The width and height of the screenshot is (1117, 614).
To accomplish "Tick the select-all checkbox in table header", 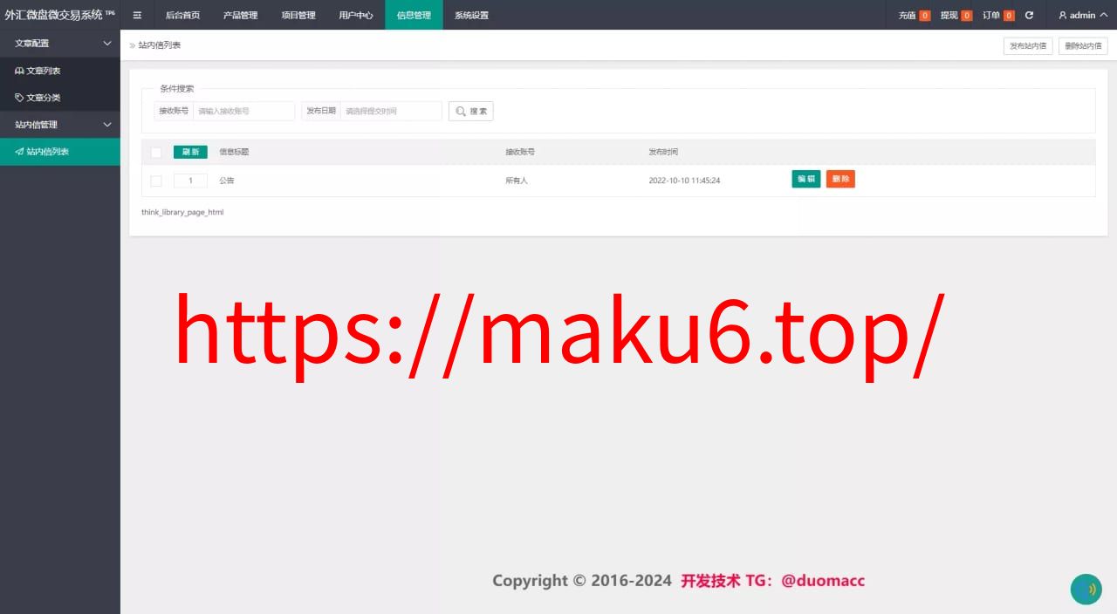I will pos(156,152).
